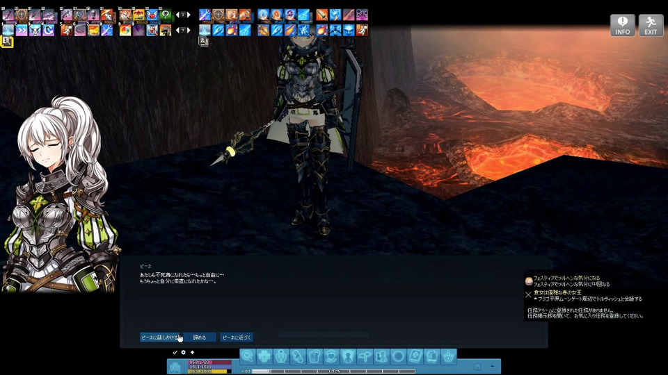Screen dimensions: 668x375
Task: Click running figure skill in second hotbar
Action: tap(362, 30)
